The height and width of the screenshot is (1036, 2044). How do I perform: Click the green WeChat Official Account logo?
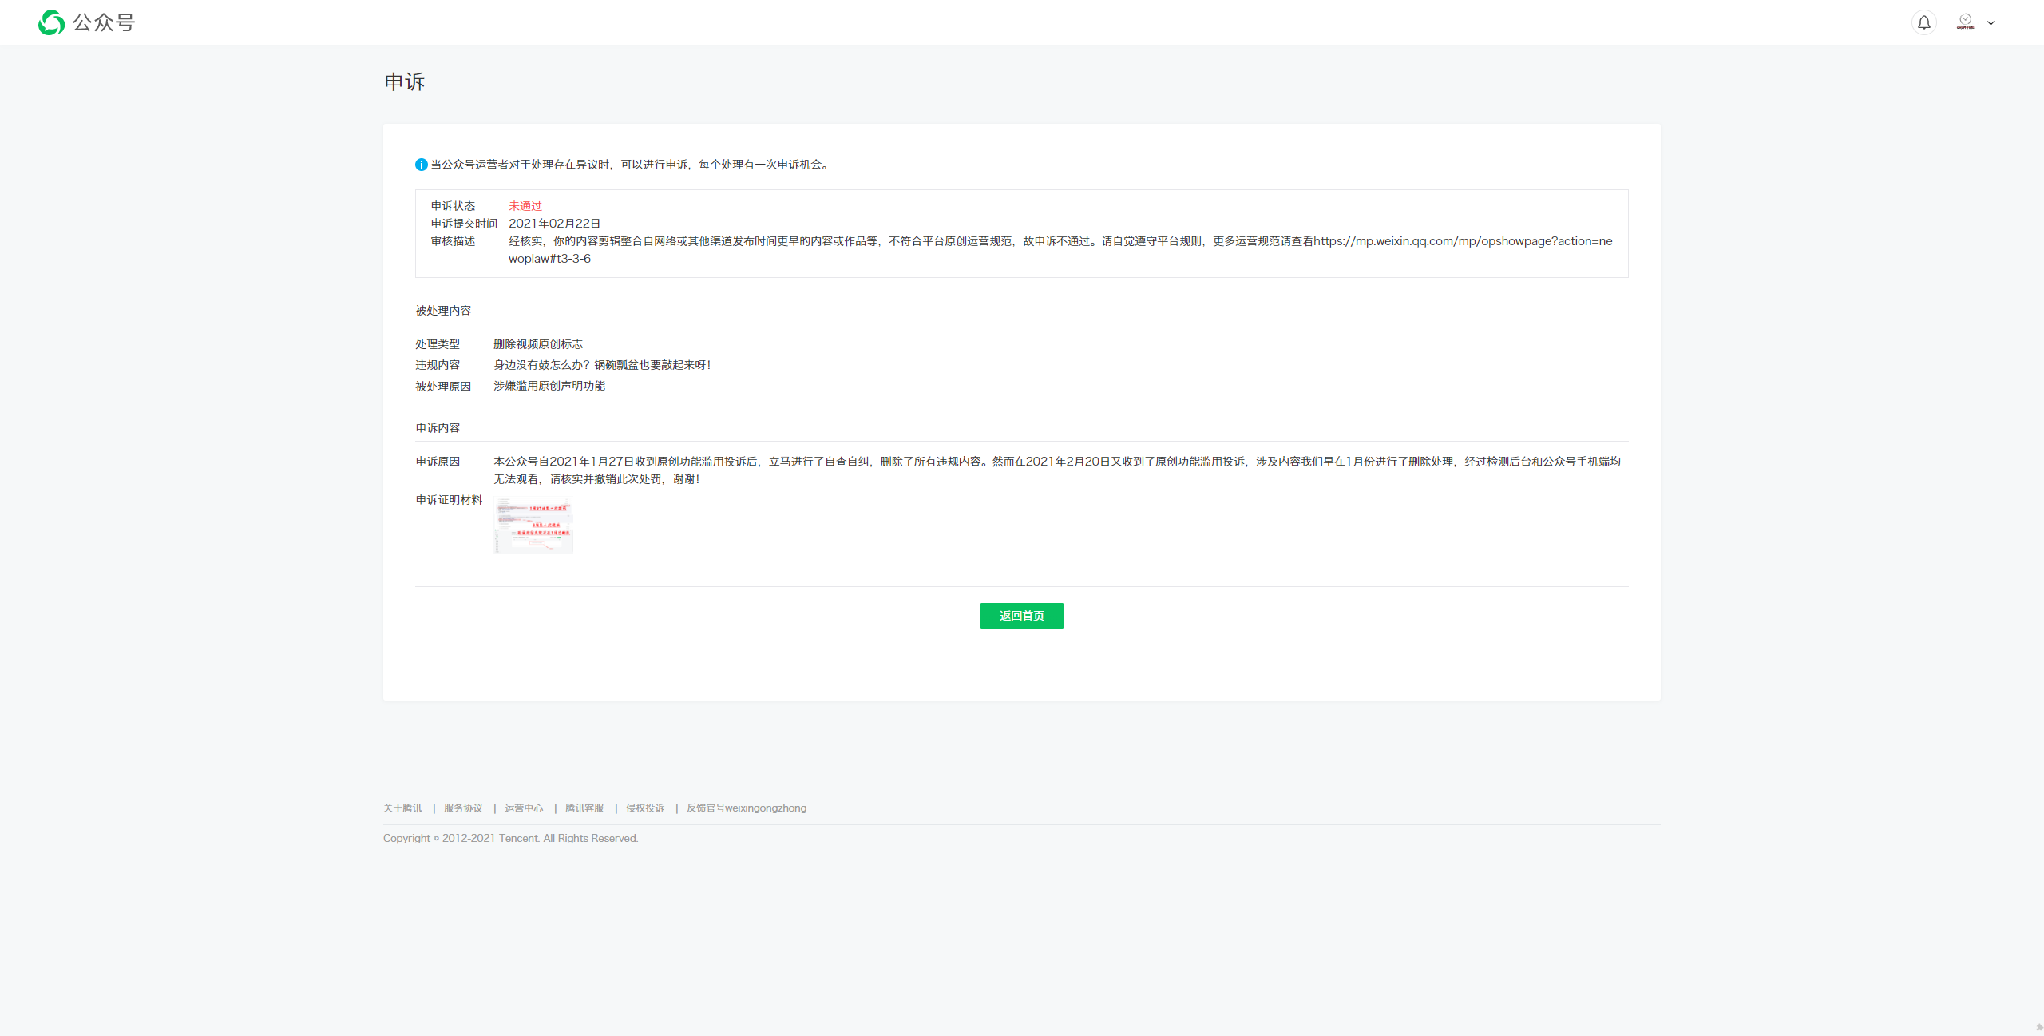pos(52,22)
